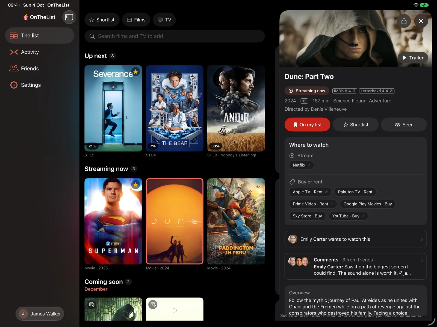Image resolution: width=437 pixels, height=327 pixels.
Task: Select the Dune Part Two poster
Action: tap(175, 221)
